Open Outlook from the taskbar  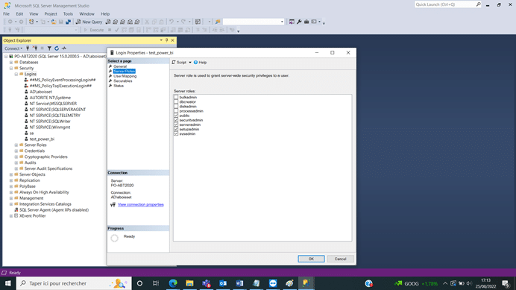tap(223, 283)
